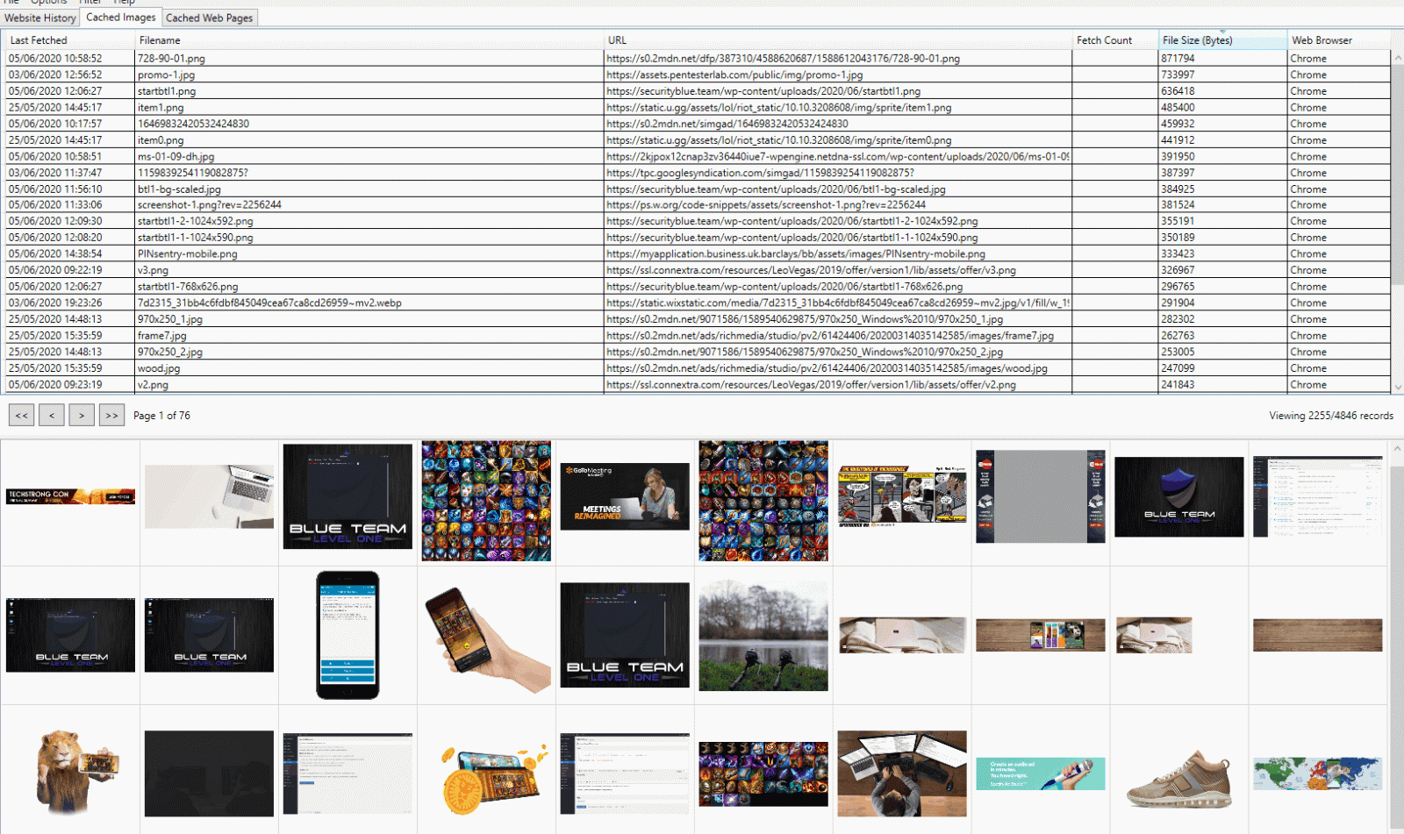Select the item0.png row
This screenshot has width=1404, height=834.
coord(698,140)
